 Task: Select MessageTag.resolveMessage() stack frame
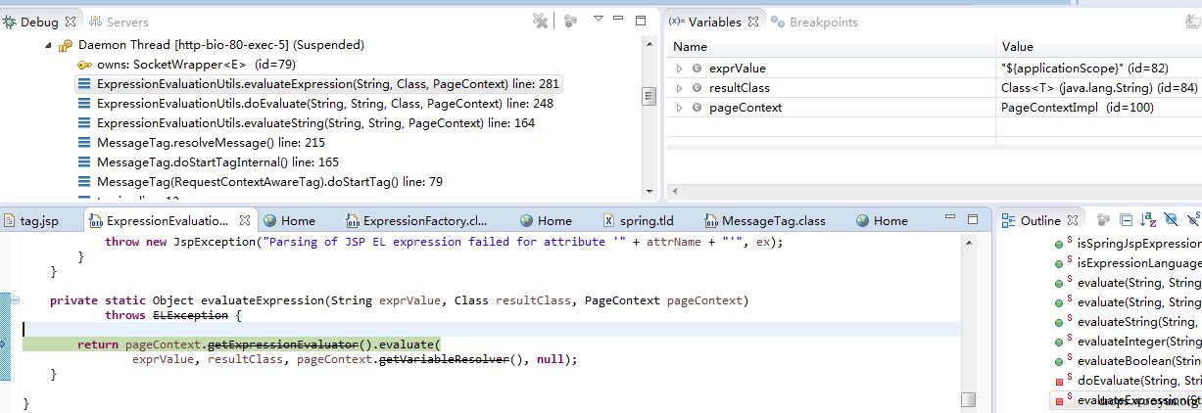click(x=211, y=143)
